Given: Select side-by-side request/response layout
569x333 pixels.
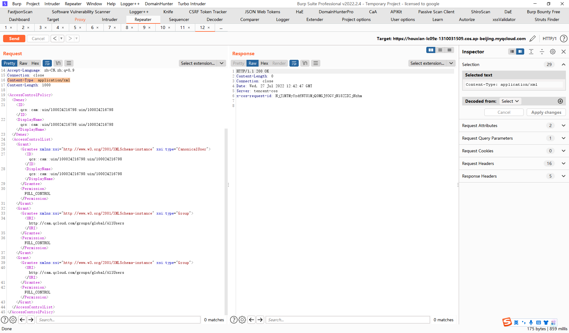Looking at the screenshot, I should 431,50.
